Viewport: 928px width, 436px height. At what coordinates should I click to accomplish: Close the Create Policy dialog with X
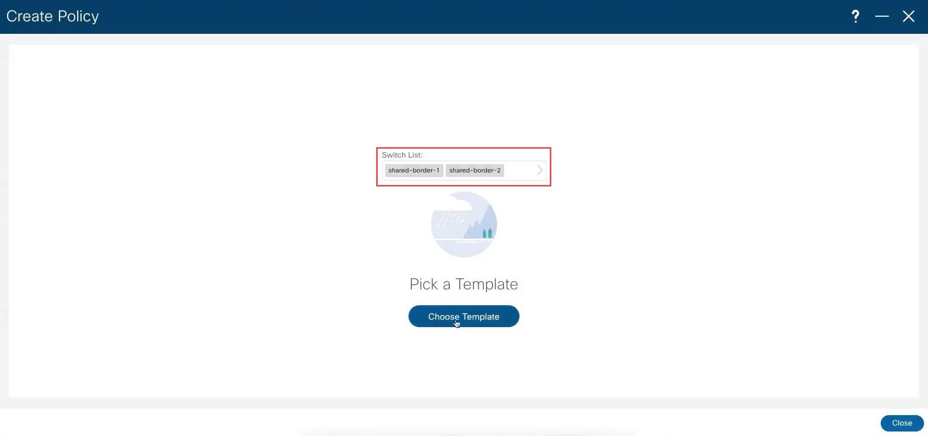point(909,16)
